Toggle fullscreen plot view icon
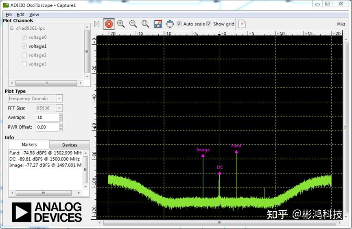Viewport: 352px width, 229px height. tap(170, 24)
